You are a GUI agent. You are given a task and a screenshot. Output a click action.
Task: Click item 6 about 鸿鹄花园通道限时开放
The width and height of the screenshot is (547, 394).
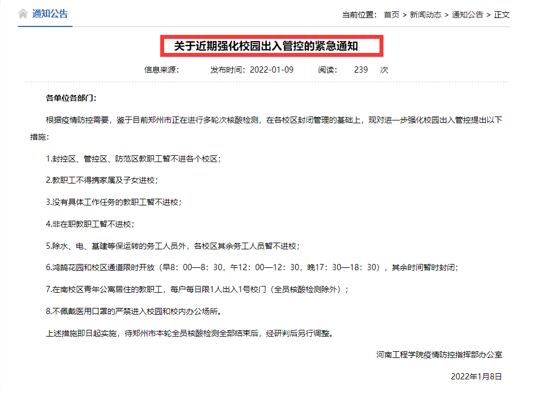pos(252,267)
